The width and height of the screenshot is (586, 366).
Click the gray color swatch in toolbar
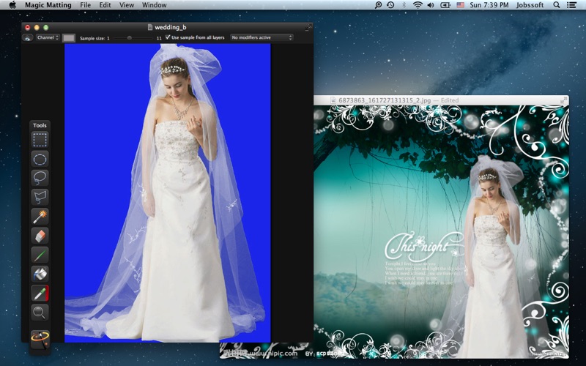(68, 38)
